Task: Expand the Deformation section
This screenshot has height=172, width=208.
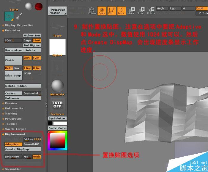Action: point(15,108)
